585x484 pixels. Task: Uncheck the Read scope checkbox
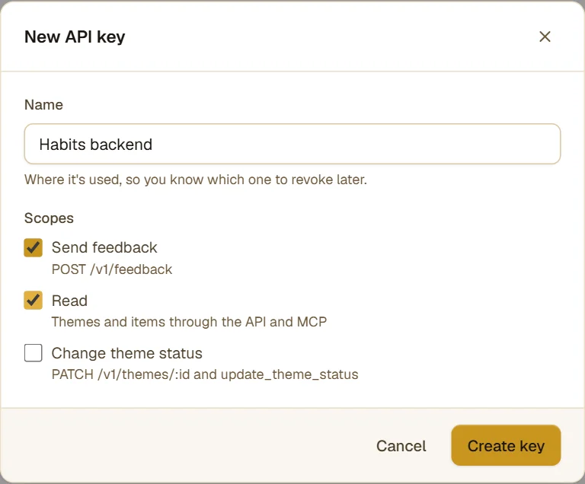click(x=34, y=300)
